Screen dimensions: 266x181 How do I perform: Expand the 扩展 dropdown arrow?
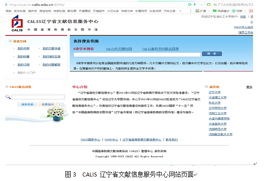point(209,11)
